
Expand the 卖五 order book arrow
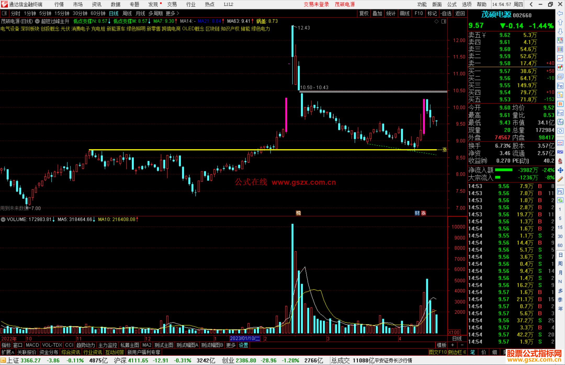click(x=484, y=35)
